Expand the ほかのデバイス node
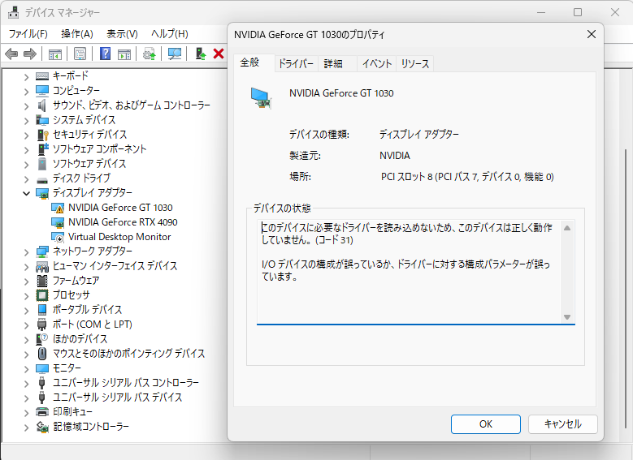Screen dimensions: 633x460 coord(26,340)
